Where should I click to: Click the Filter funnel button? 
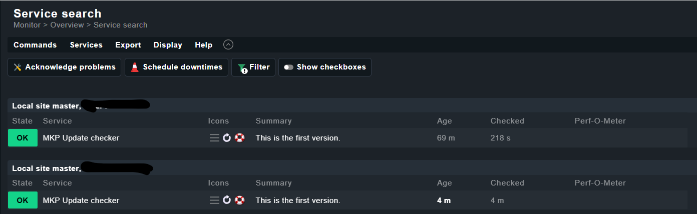tap(253, 67)
